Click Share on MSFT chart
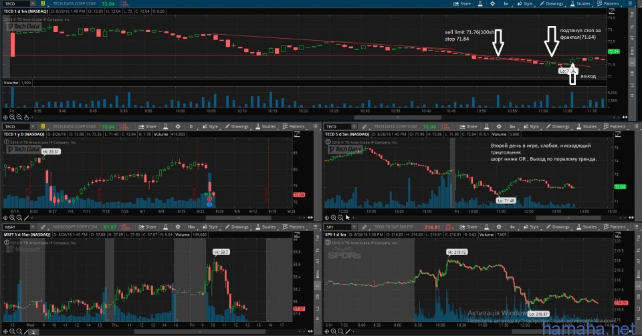 147,227
